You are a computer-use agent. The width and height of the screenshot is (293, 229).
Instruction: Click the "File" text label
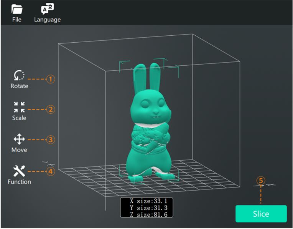pos(16,20)
